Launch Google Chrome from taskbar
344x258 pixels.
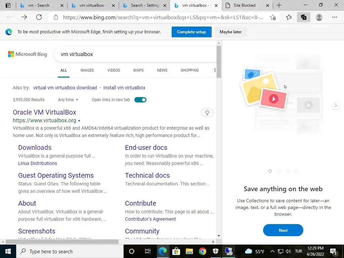point(203,251)
